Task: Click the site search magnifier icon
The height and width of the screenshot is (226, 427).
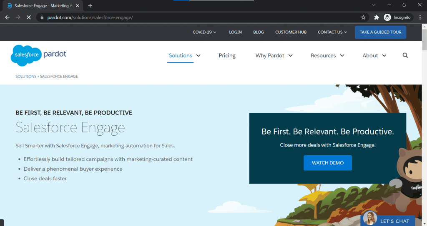Action: pyautogui.click(x=405, y=55)
